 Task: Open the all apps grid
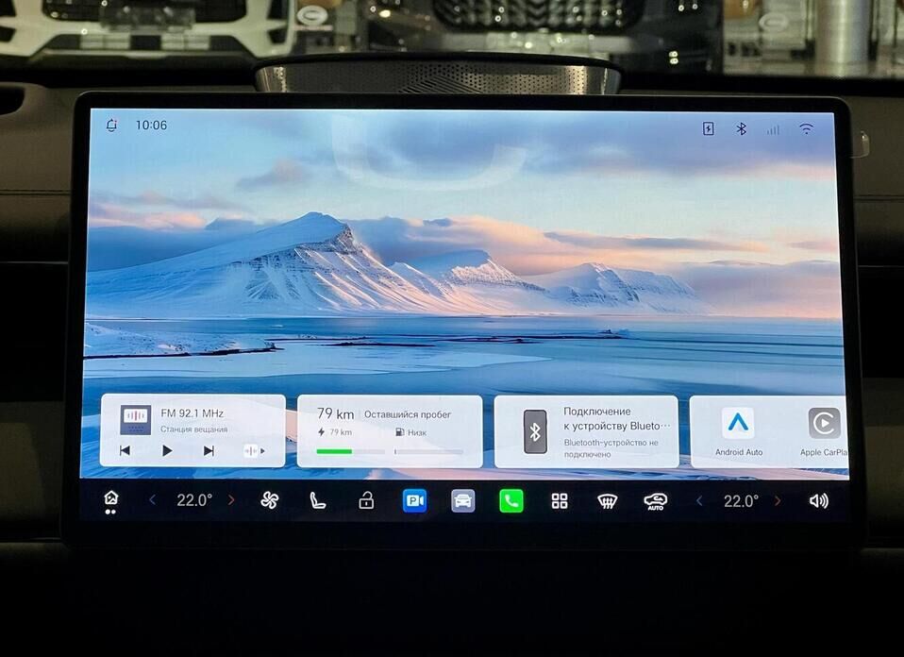[x=560, y=500]
